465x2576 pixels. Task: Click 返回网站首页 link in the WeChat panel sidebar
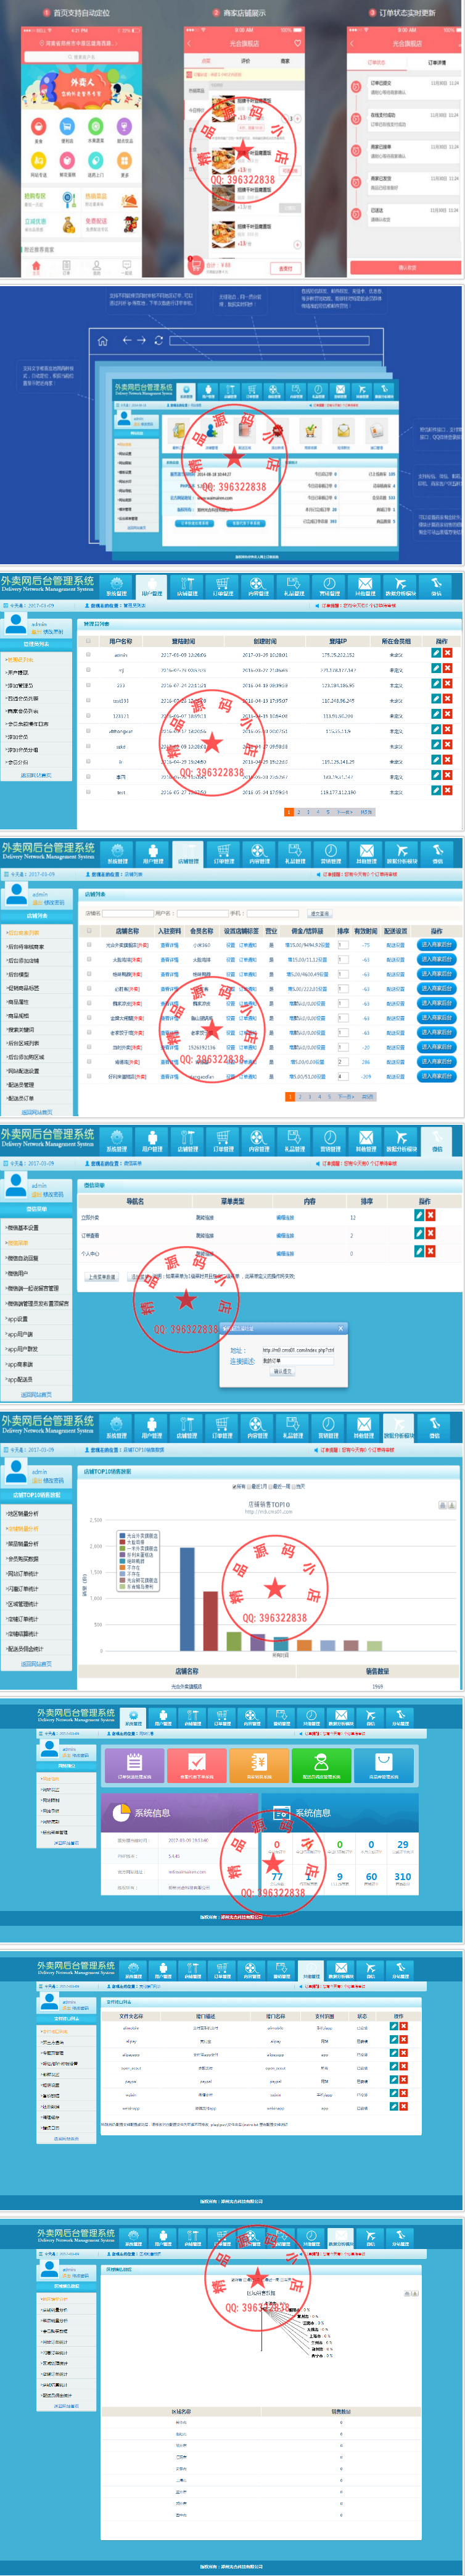click(36, 1395)
